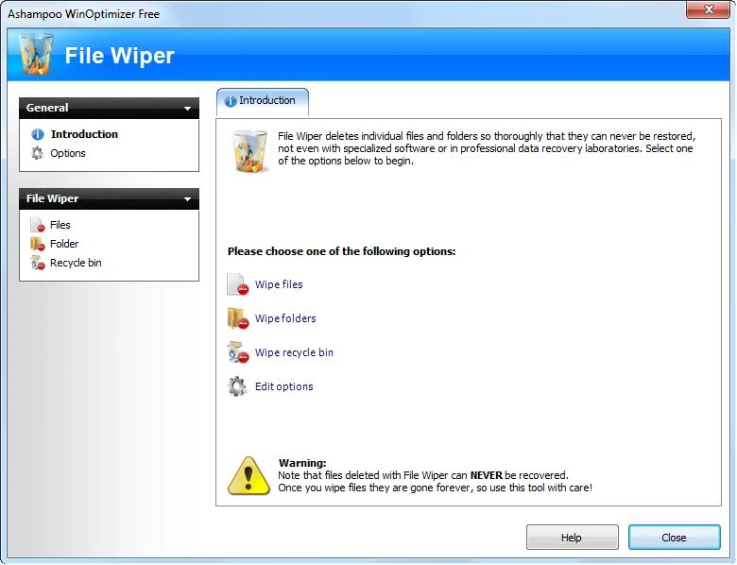Open the Wipe files link
The width and height of the screenshot is (737, 565).
pyautogui.click(x=279, y=284)
